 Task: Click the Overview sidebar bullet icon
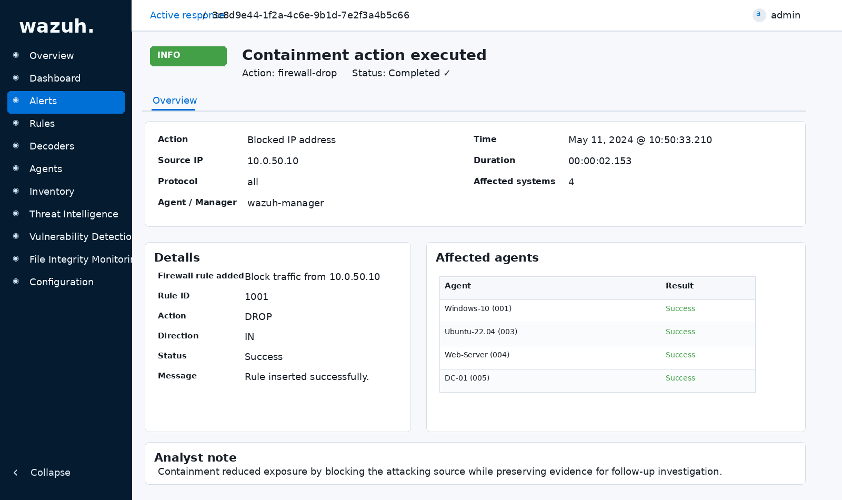click(x=16, y=55)
